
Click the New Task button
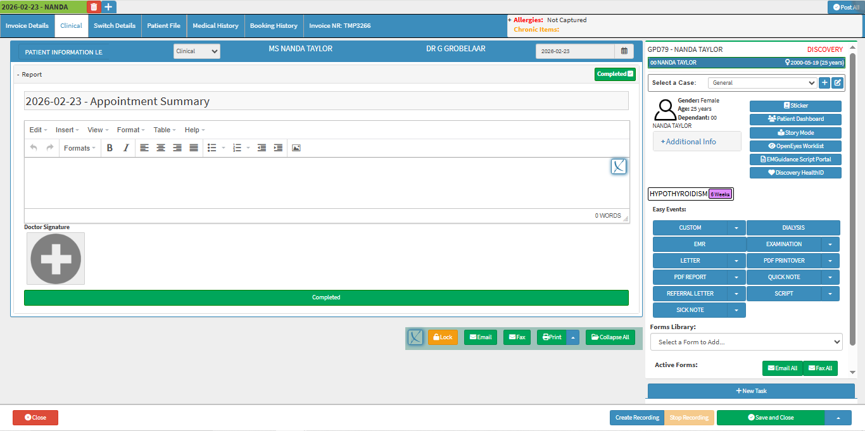coord(751,391)
